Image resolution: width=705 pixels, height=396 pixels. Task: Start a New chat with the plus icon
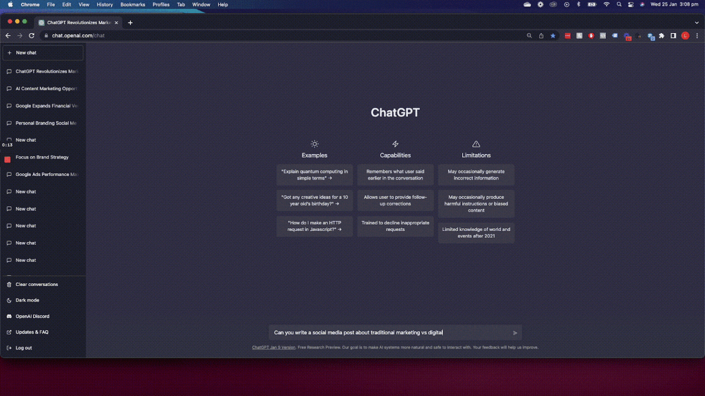pyautogui.click(x=10, y=52)
